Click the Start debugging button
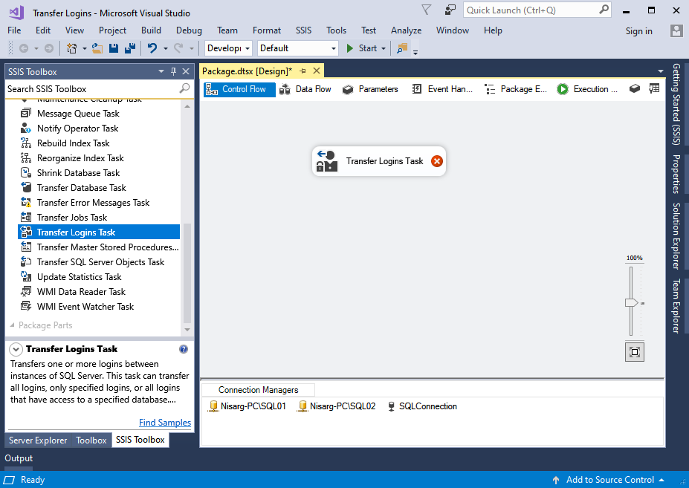Image resolution: width=689 pixels, height=488 pixels. coord(362,48)
